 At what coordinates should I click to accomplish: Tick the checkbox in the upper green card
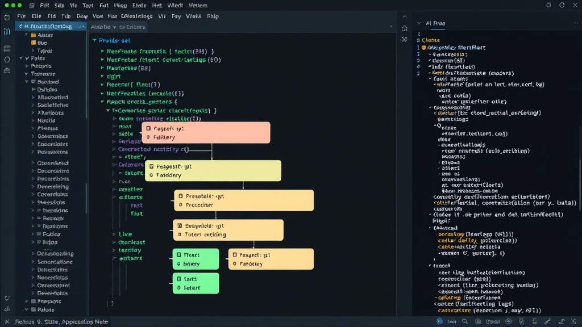click(179, 255)
